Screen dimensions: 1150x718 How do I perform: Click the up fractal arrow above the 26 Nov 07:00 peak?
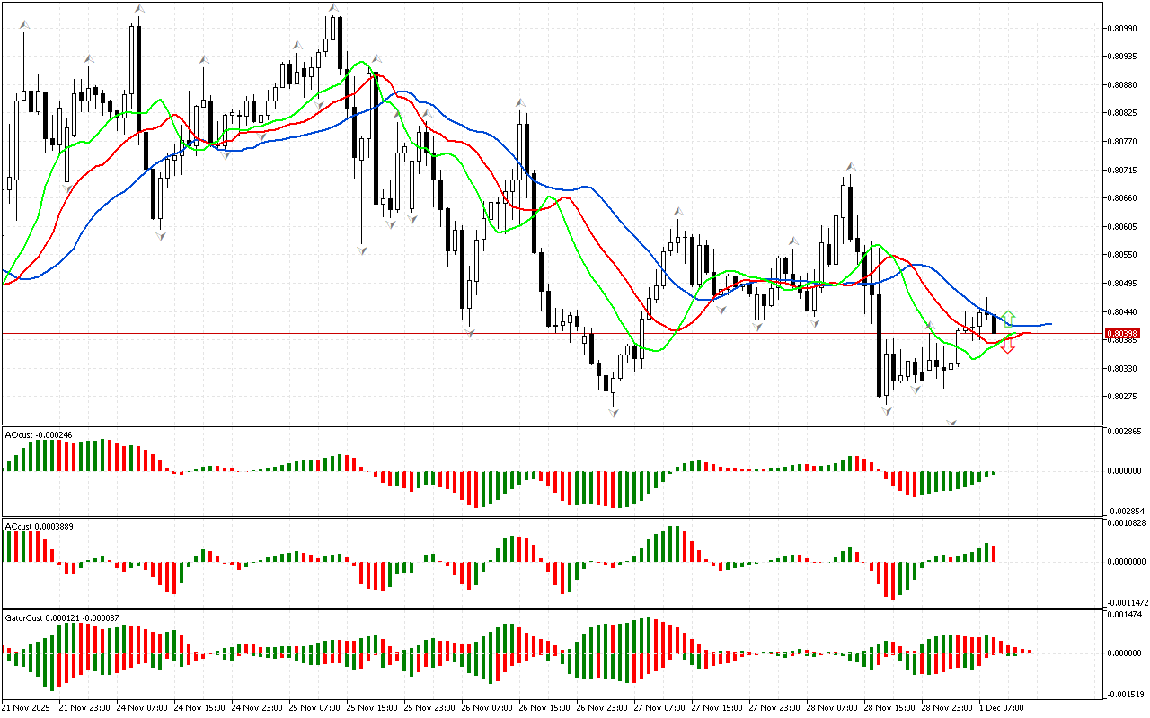coord(520,103)
